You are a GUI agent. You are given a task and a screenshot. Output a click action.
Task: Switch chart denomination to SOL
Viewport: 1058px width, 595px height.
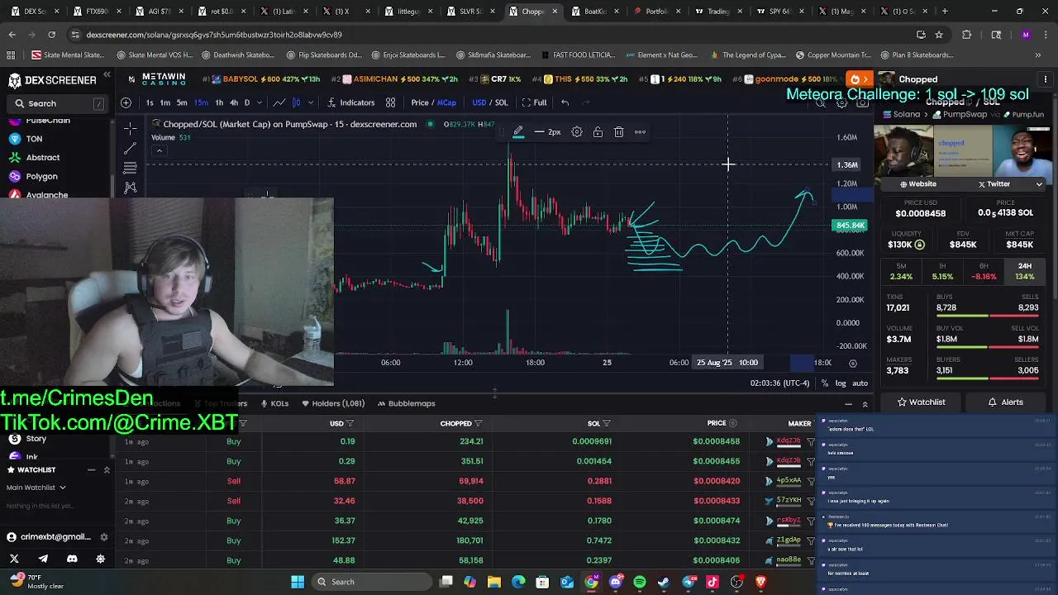502,102
